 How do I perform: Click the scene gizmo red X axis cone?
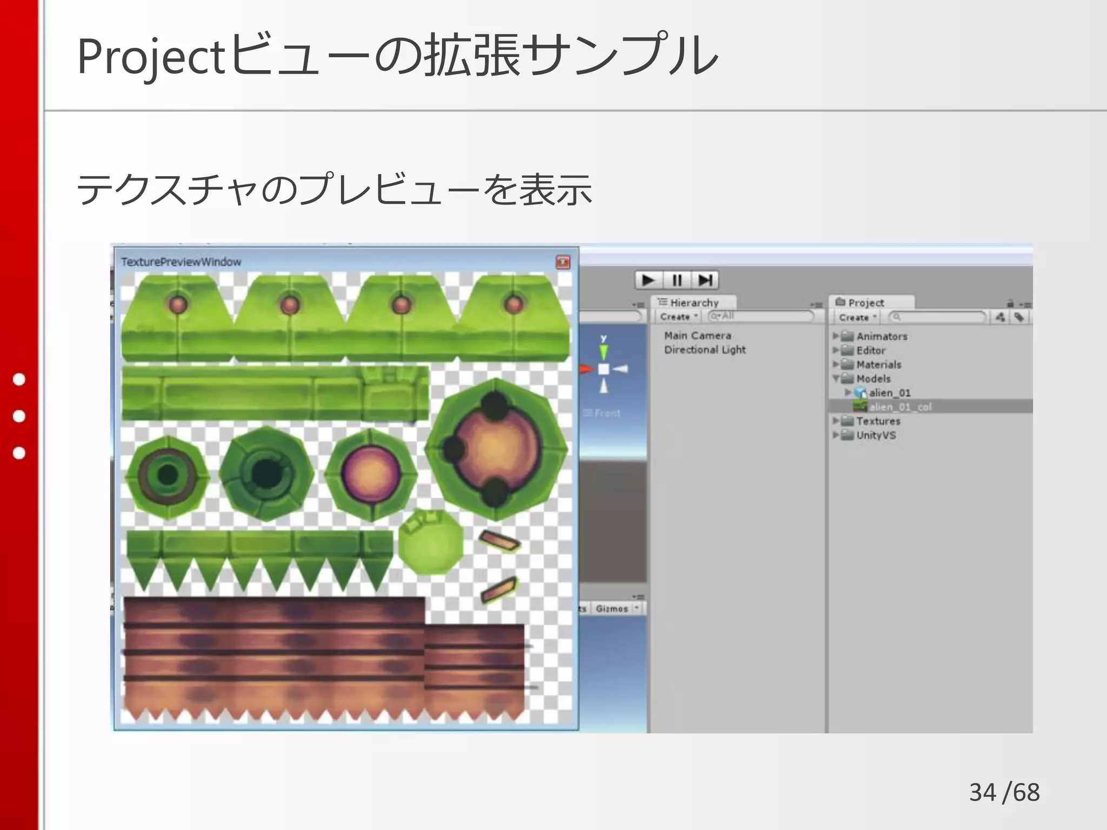[x=587, y=369]
